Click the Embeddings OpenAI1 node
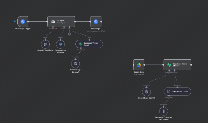The height and width of the screenshot is (123, 208). tap(75, 64)
